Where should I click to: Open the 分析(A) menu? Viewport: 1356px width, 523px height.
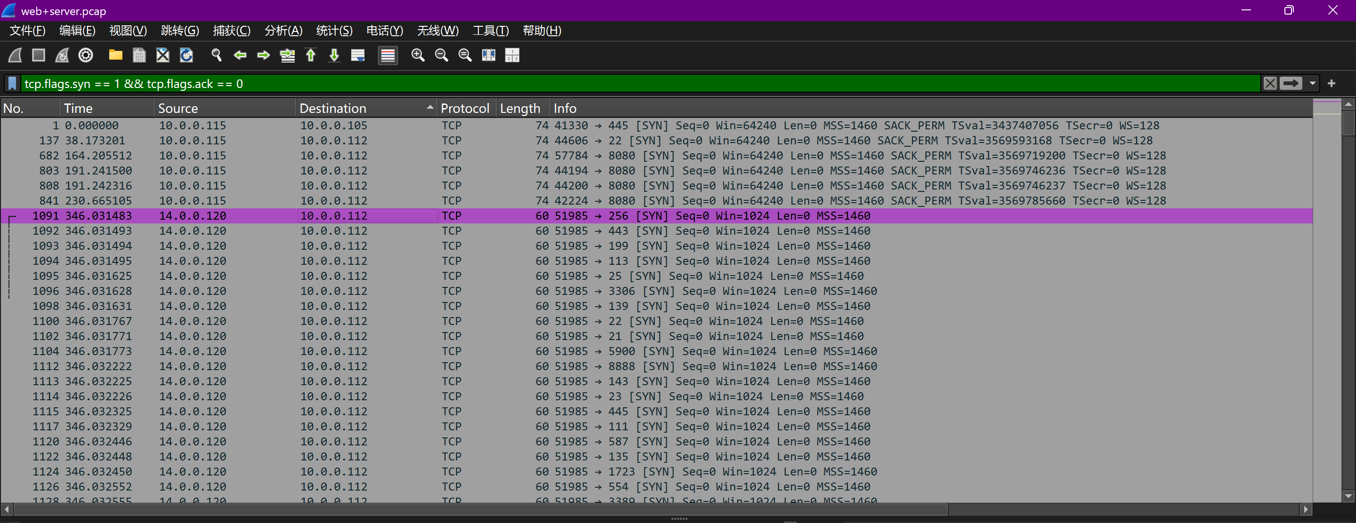(x=283, y=31)
